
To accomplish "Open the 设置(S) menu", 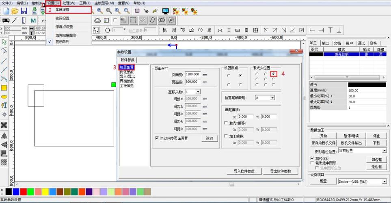I will tap(53, 3).
